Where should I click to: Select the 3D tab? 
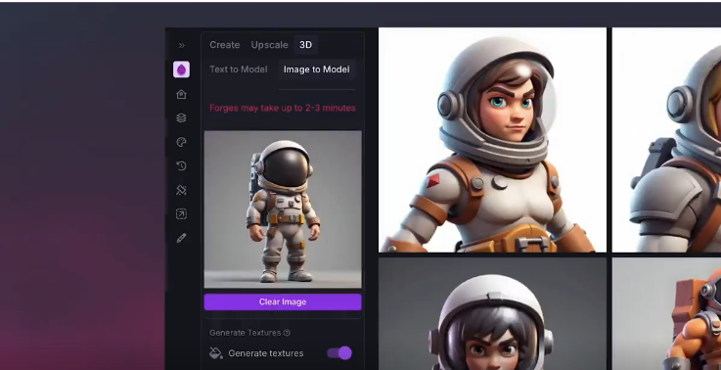coord(306,45)
